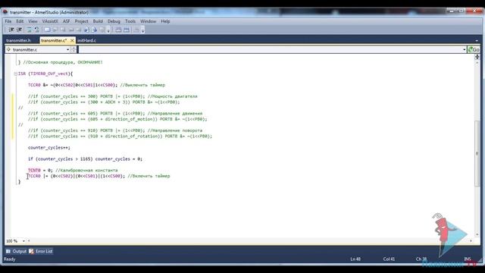Click the 'counter_cycles++;' code line
The image size is (485, 273).
49,148
